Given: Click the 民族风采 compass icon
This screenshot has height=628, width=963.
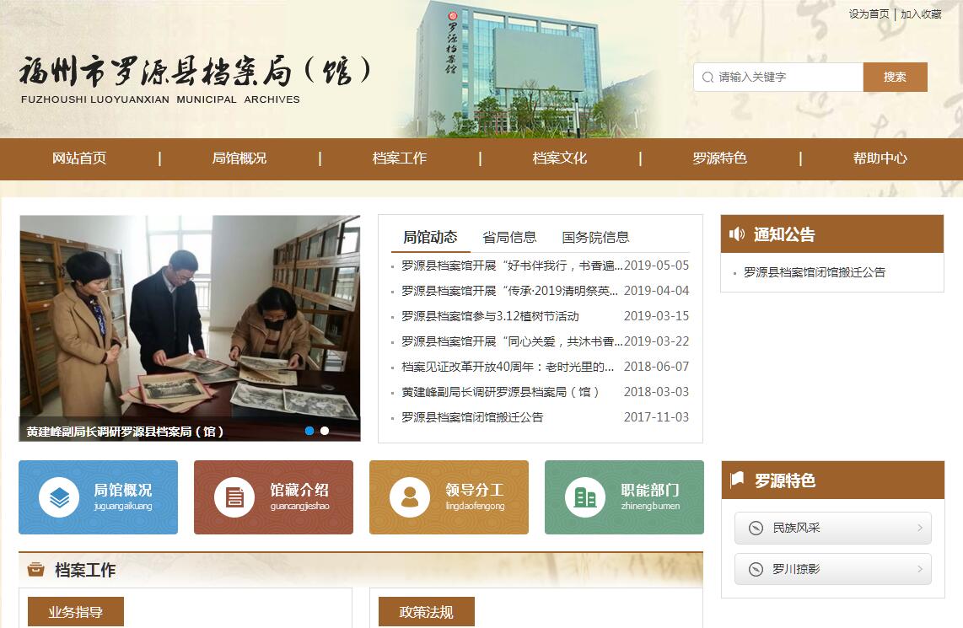Looking at the screenshot, I should [x=756, y=529].
